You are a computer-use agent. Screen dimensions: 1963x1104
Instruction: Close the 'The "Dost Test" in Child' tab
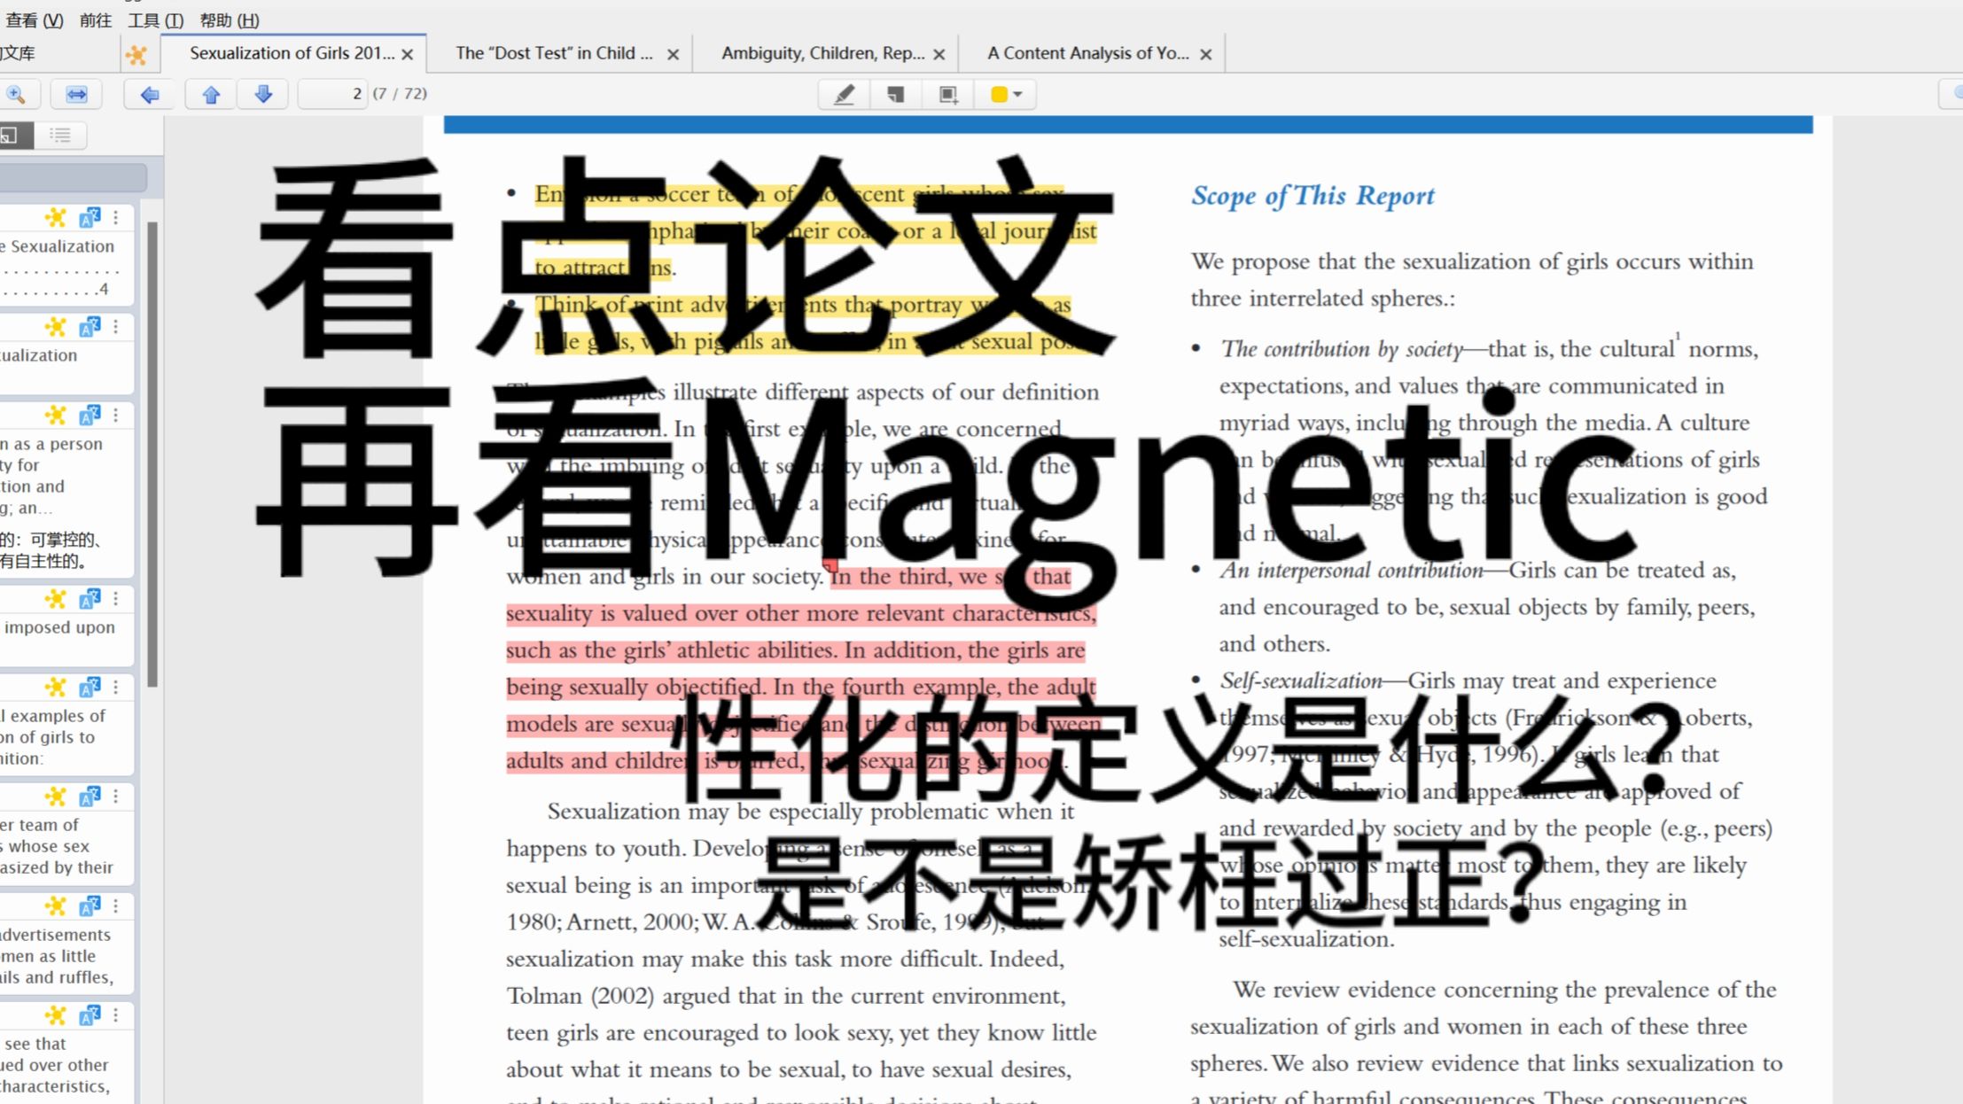click(x=673, y=54)
